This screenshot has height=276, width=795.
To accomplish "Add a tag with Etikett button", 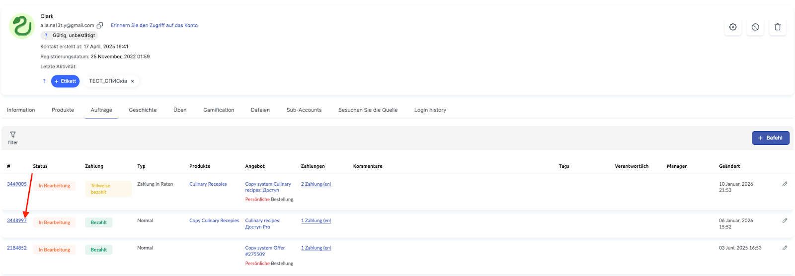I will [x=65, y=81].
